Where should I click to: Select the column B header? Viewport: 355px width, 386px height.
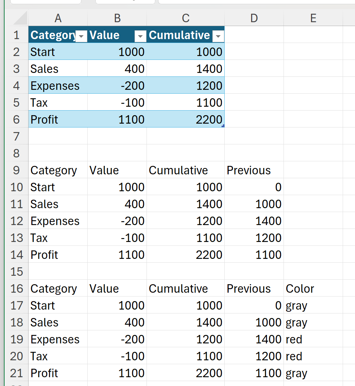[x=117, y=18]
